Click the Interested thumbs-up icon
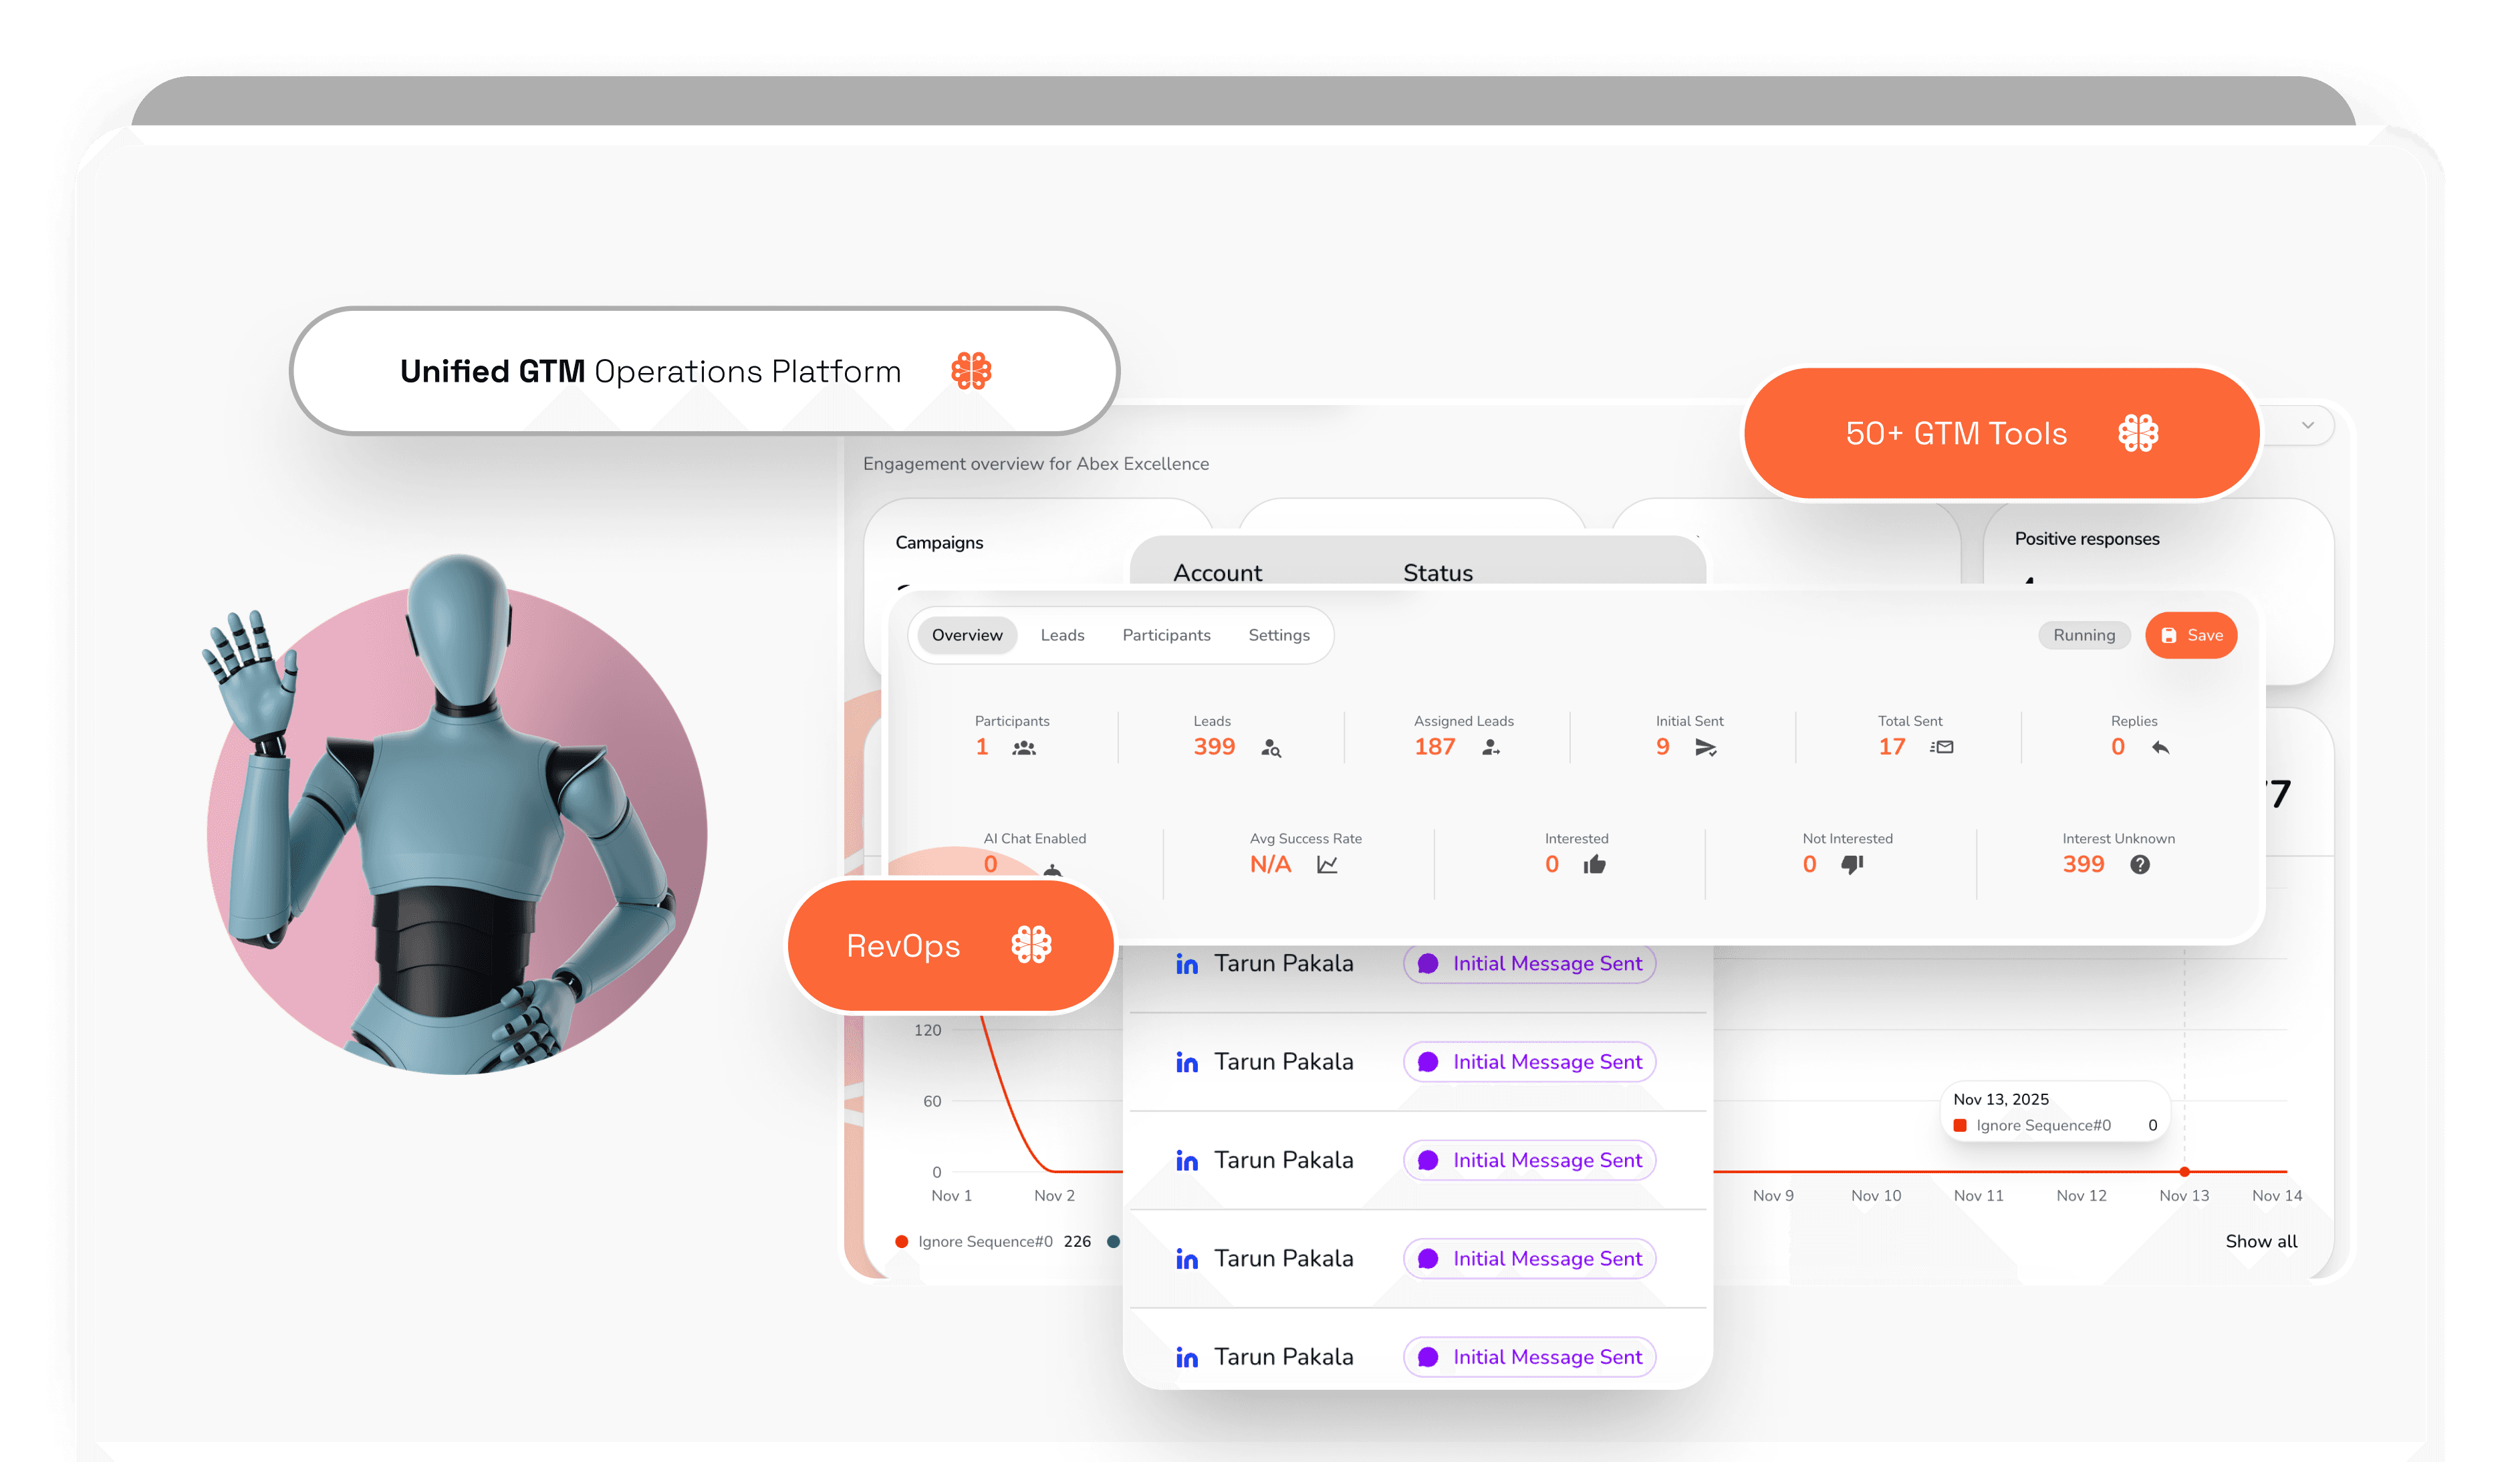This screenshot has width=2520, height=1462. 1594,865
